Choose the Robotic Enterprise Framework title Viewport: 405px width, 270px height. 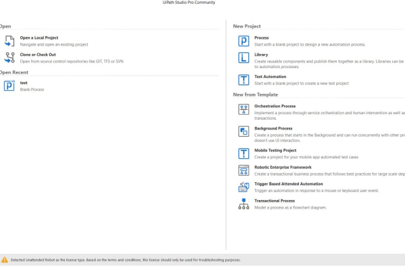click(x=283, y=167)
